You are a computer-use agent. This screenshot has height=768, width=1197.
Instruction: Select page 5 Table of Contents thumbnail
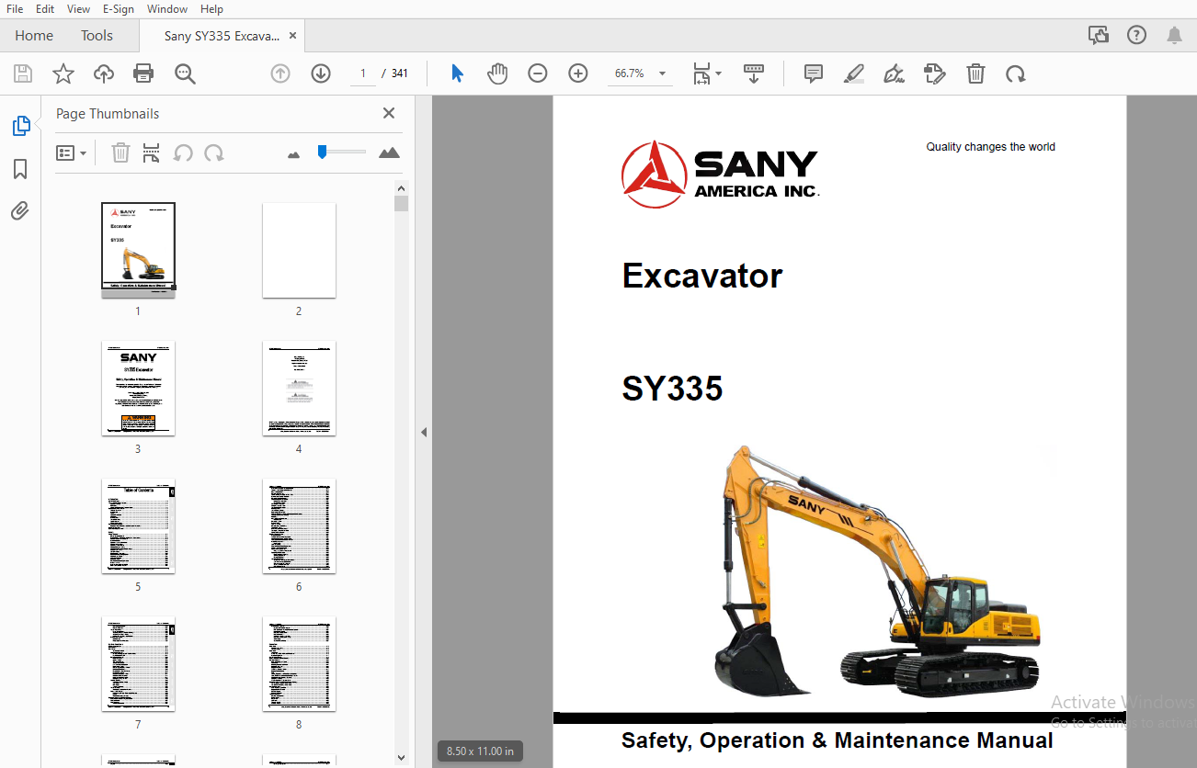click(138, 525)
